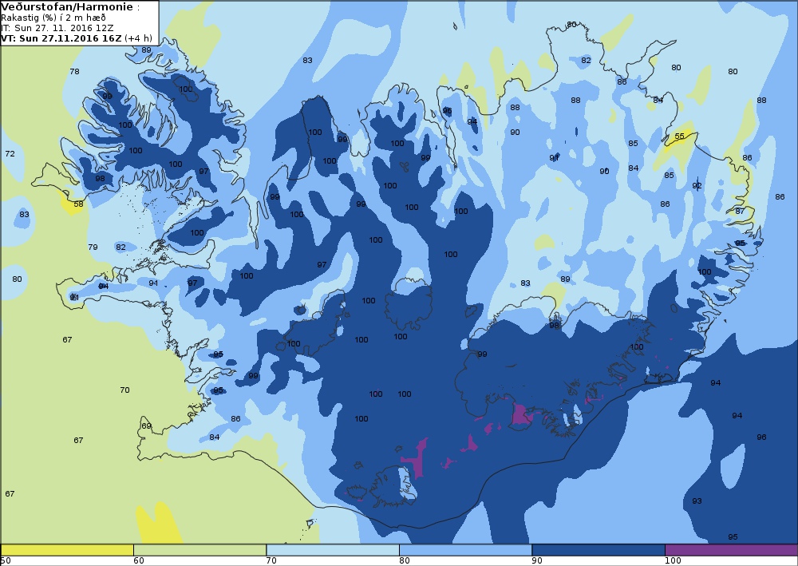798x566 pixels.
Task: Click the humidity value 93 on the map
Action: point(697,501)
